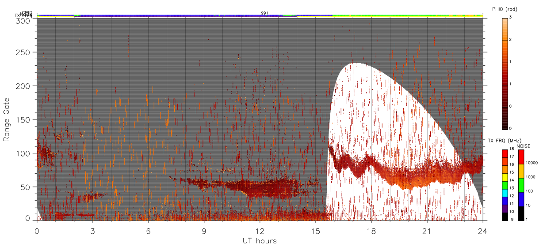Click the '14' TX FRQ legend value
Screen dimensions: 543x250
click(512, 180)
